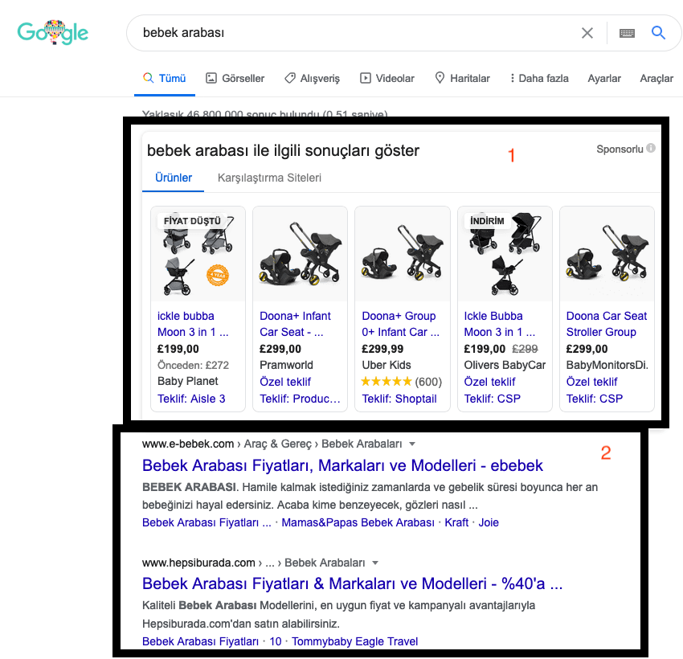Open hepsiburada Bebek Arabası Fiyatları sitelink
The image size is (683, 659).
(200, 641)
